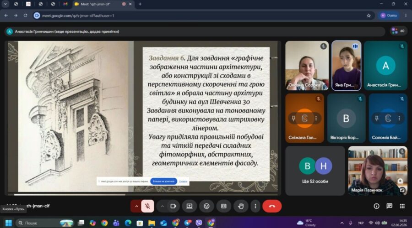Turn on captions in Meet toolbar

point(223,206)
